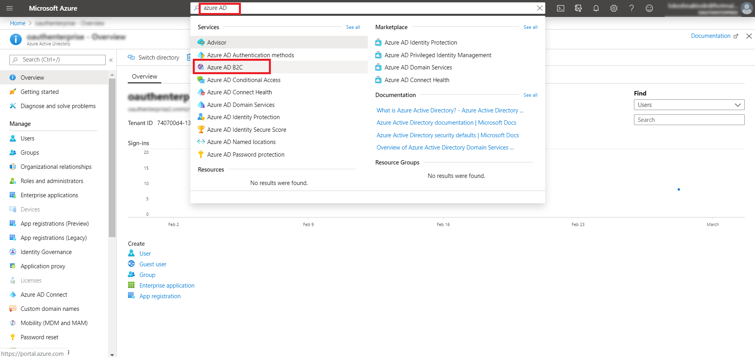This screenshot has height=357, width=755.
Task: Click the Azure AD Named locations icon
Action: point(201,142)
